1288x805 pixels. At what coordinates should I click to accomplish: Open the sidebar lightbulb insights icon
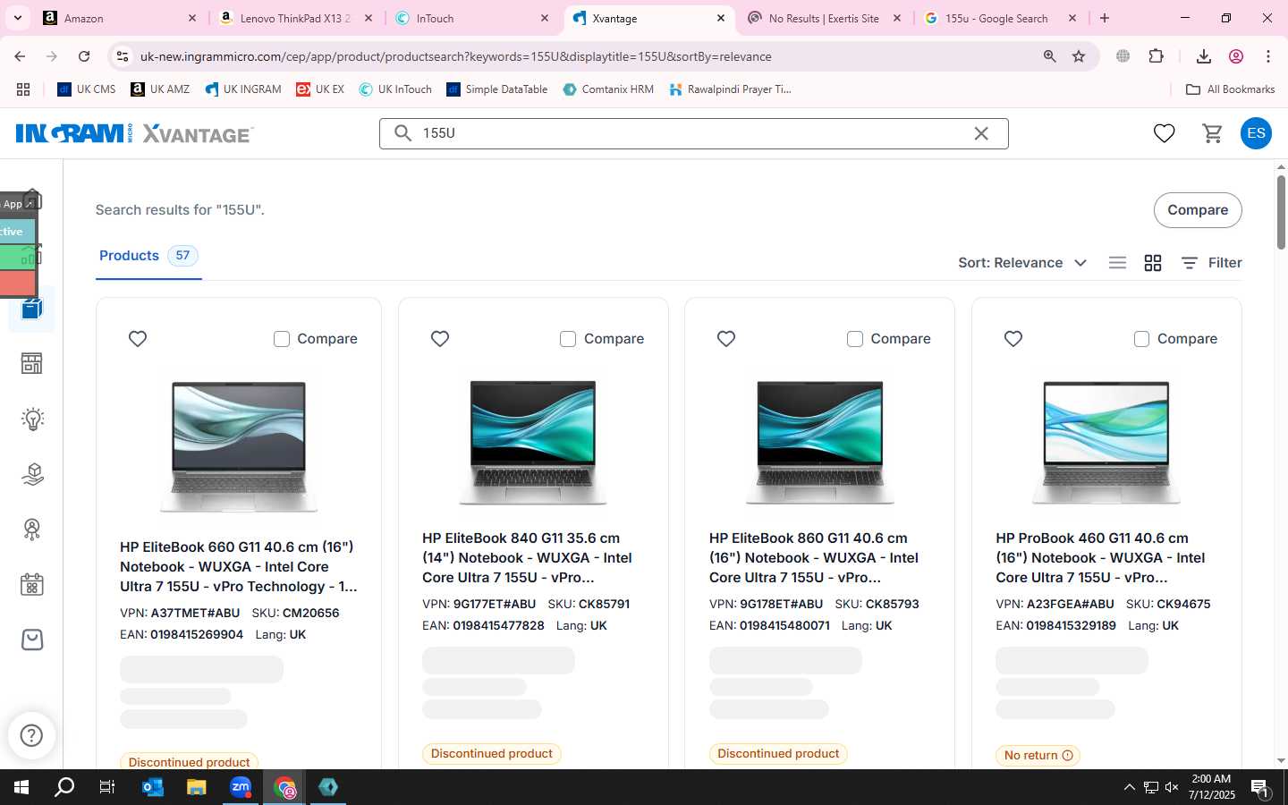pyautogui.click(x=32, y=419)
